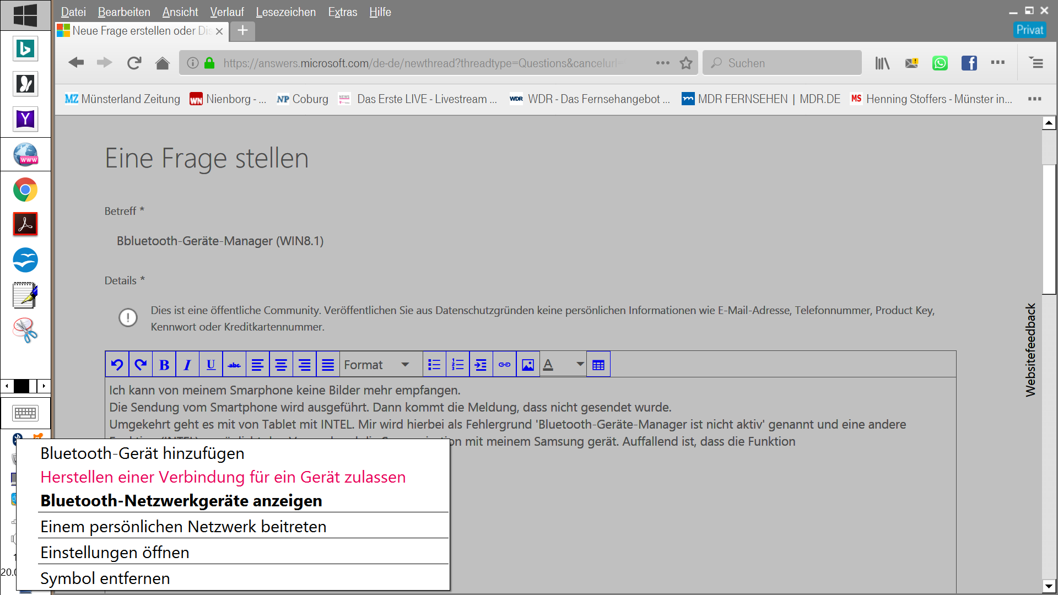Image resolution: width=1058 pixels, height=595 pixels.
Task: Select 'Einstellungen öffnen' from context menu
Action: (x=115, y=552)
